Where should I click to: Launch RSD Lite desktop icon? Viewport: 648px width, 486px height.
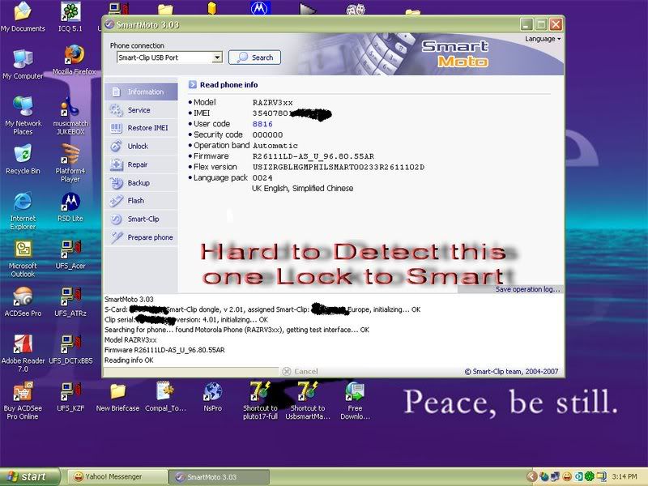click(x=70, y=207)
